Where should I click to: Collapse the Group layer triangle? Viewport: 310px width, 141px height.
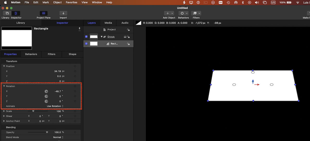(102, 37)
